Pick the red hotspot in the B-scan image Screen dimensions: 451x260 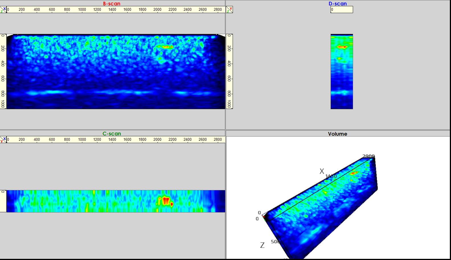click(166, 47)
